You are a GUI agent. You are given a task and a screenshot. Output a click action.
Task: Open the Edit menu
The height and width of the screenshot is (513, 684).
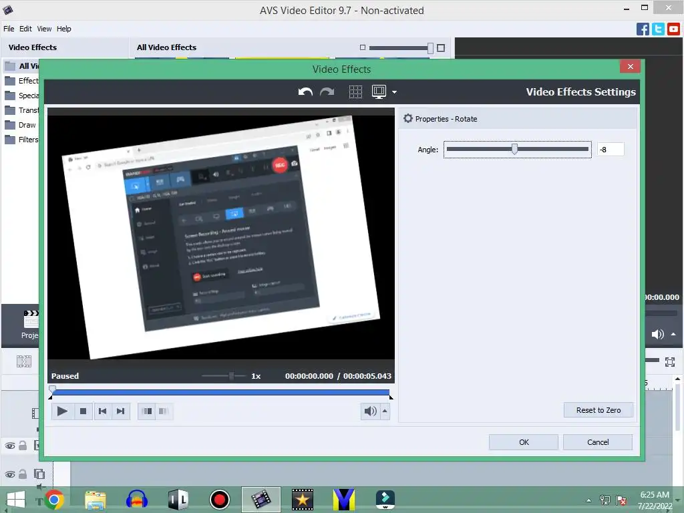pos(25,29)
